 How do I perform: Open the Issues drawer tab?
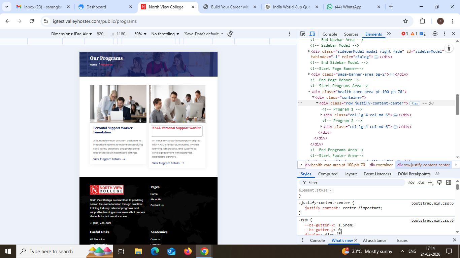402,240
